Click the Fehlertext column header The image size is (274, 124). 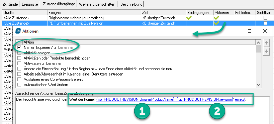[x=245, y=13]
